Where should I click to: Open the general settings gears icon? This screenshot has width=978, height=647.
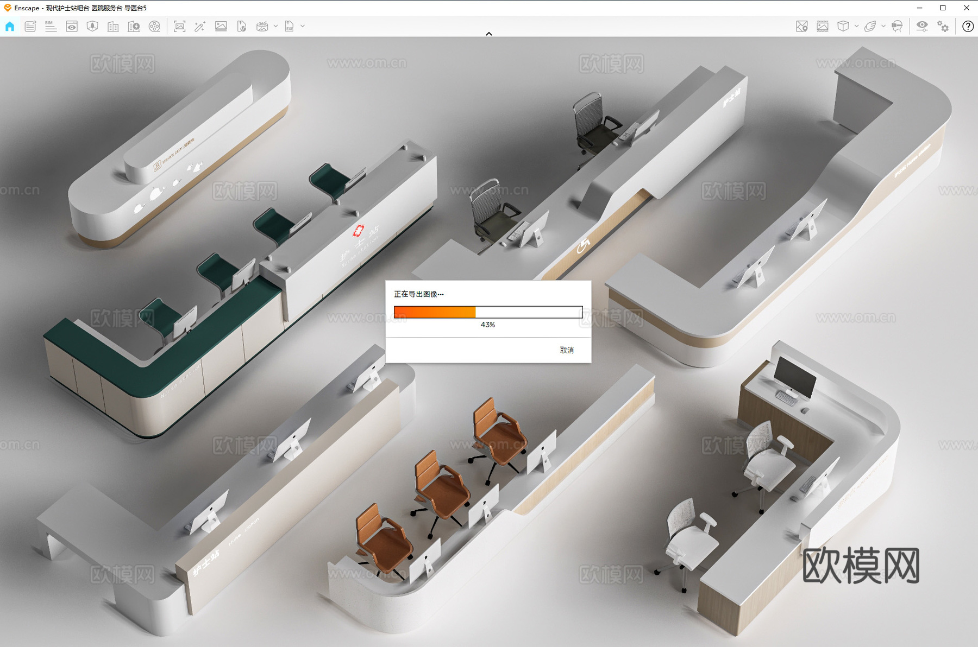click(x=943, y=26)
